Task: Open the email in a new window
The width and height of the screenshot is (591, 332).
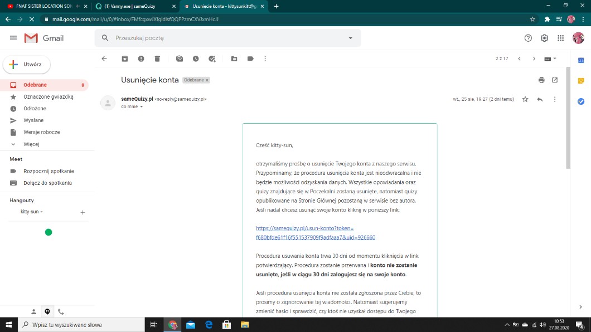Action: [x=555, y=80]
